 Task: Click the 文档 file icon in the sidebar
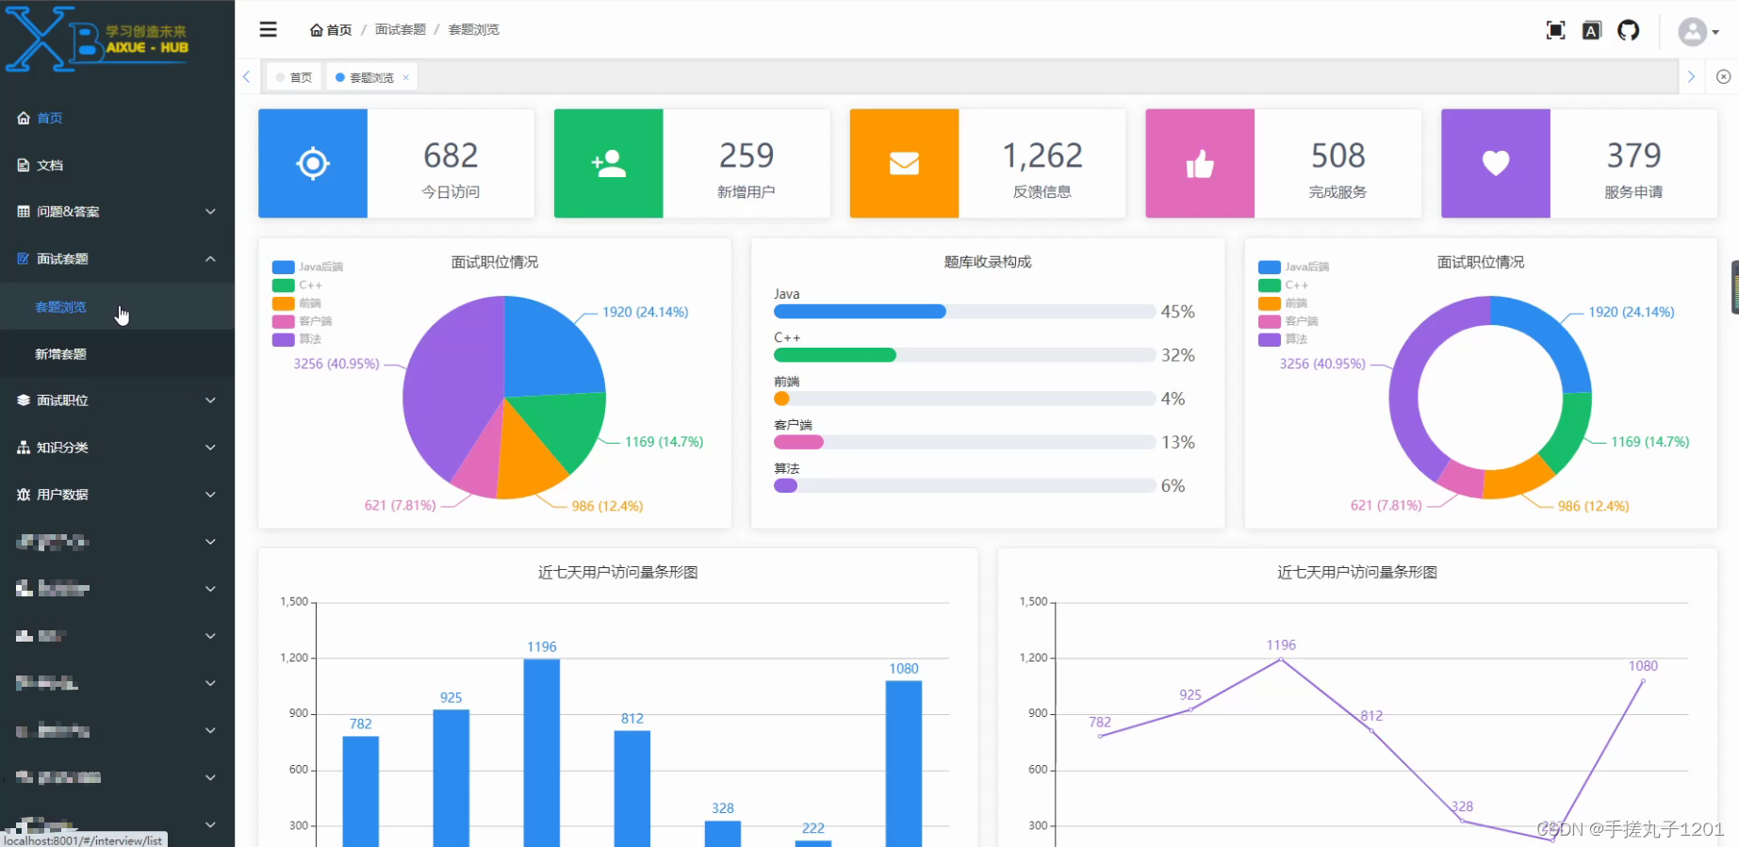click(x=24, y=165)
